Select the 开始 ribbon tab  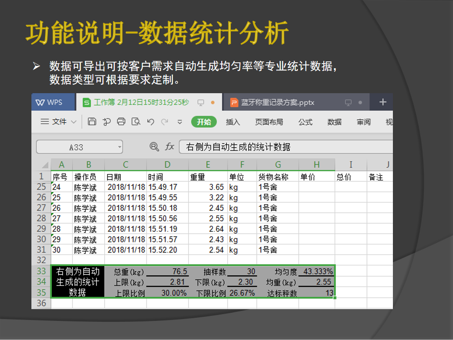204,122
